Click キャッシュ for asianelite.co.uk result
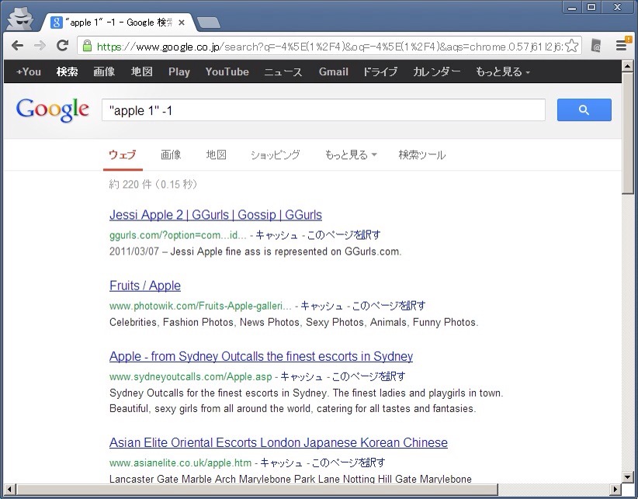Image resolution: width=638 pixels, height=499 pixels. (281, 463)
